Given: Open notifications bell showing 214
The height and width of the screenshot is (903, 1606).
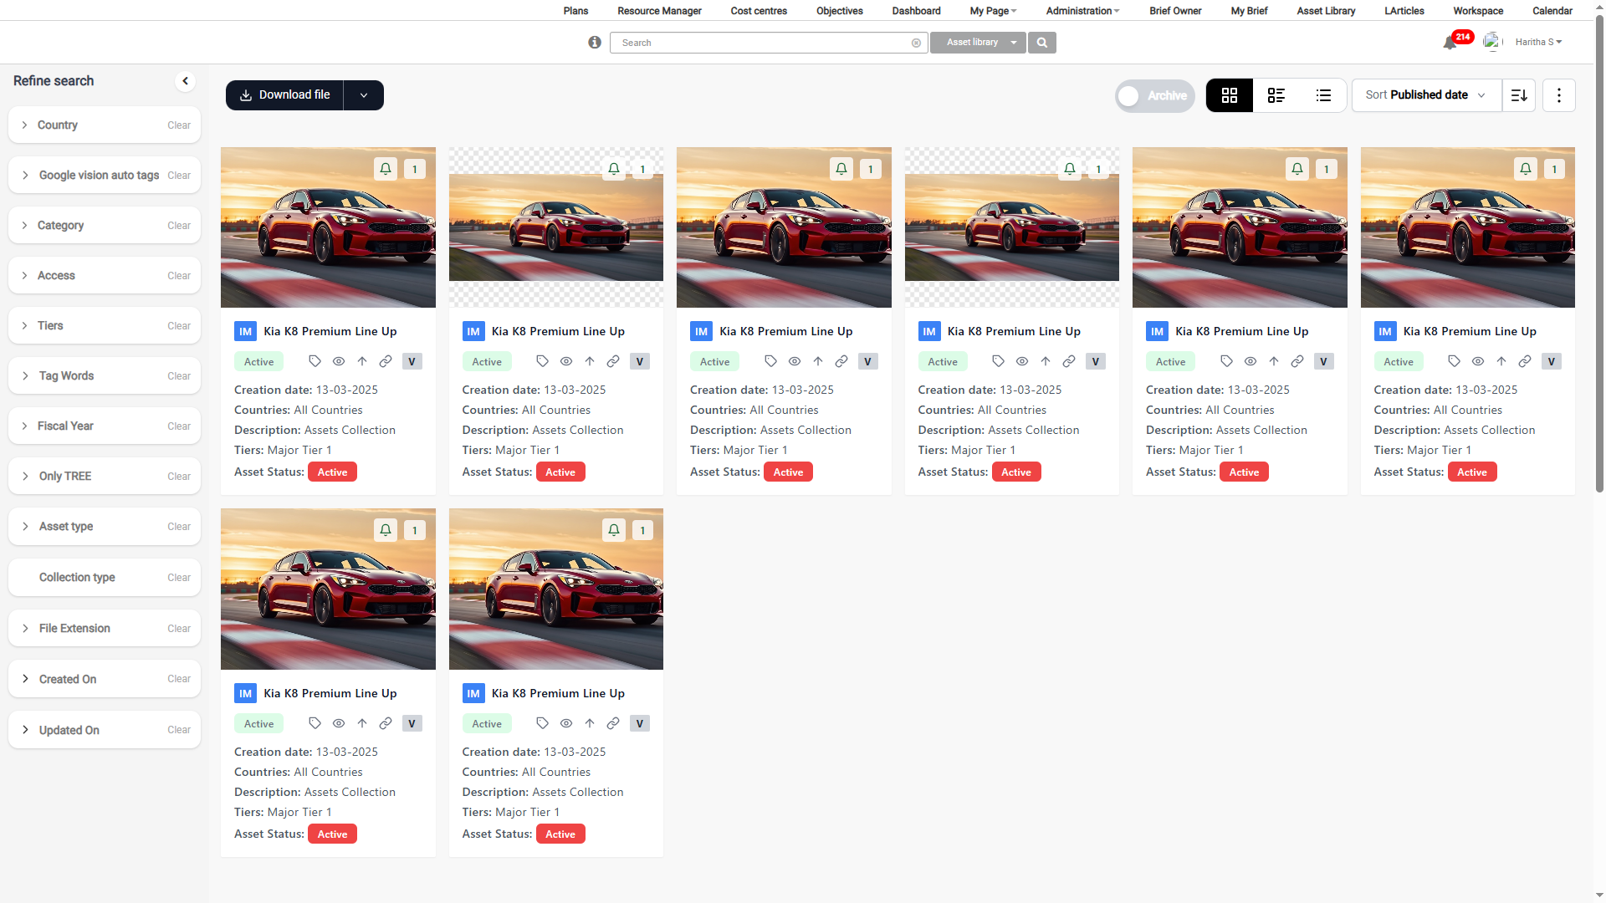Looking at the screenshot, I should [x=1450, y=43].
